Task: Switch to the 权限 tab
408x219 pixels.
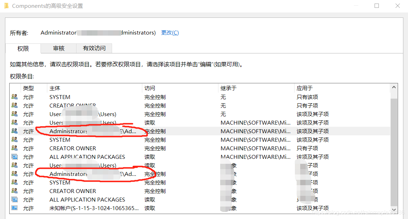Action: pos(23,48)
